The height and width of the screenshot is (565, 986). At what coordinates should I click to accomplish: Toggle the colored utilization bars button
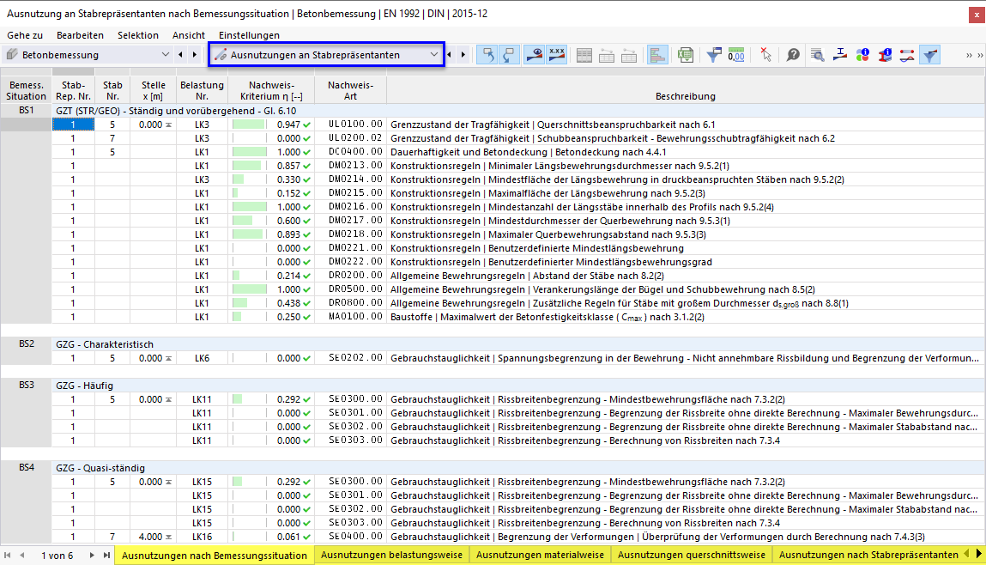pos(657,55)
